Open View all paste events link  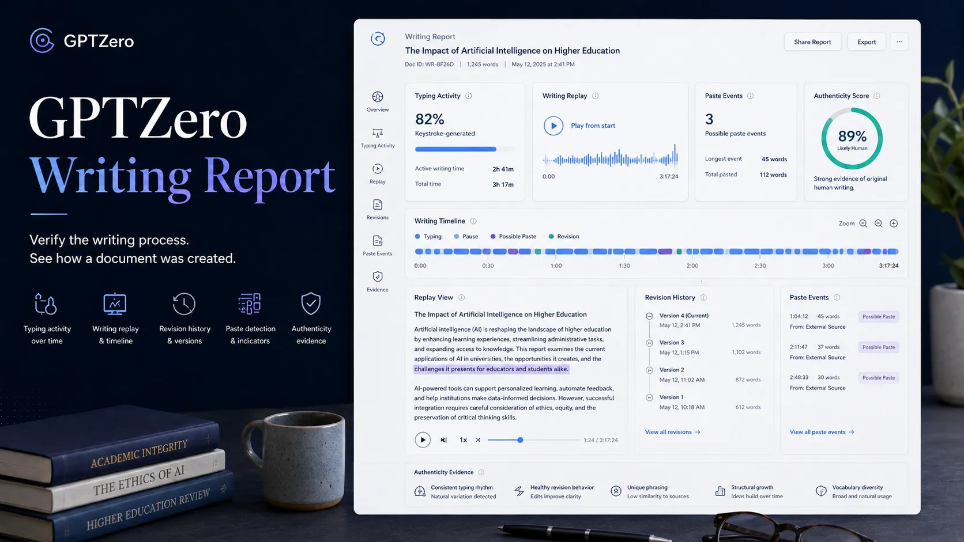(x=822, y=432)
